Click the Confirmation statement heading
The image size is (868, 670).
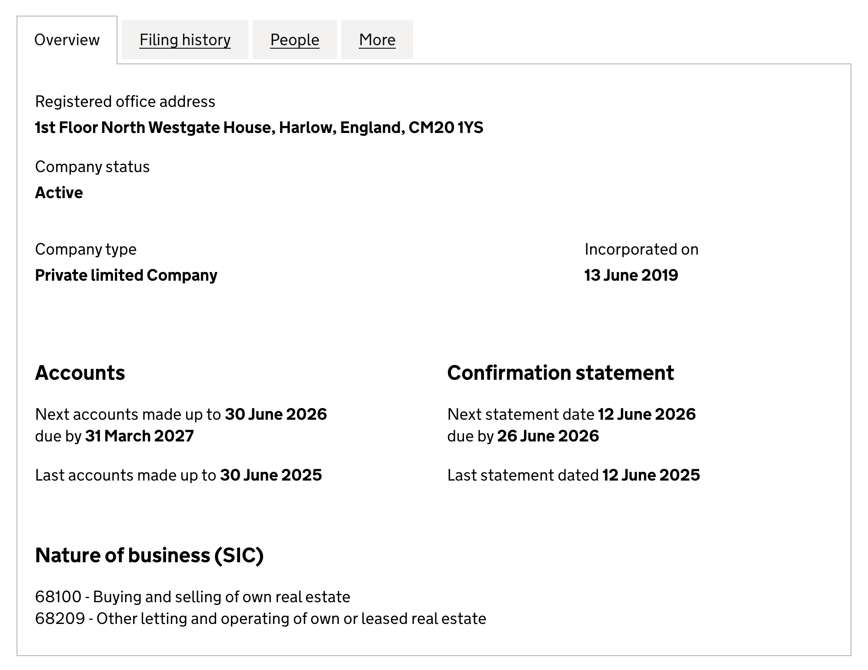[561, 373]
